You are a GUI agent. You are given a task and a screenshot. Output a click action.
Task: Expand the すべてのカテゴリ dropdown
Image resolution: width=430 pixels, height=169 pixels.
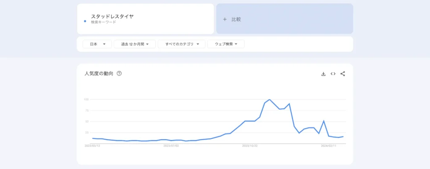tap(181, 44)
